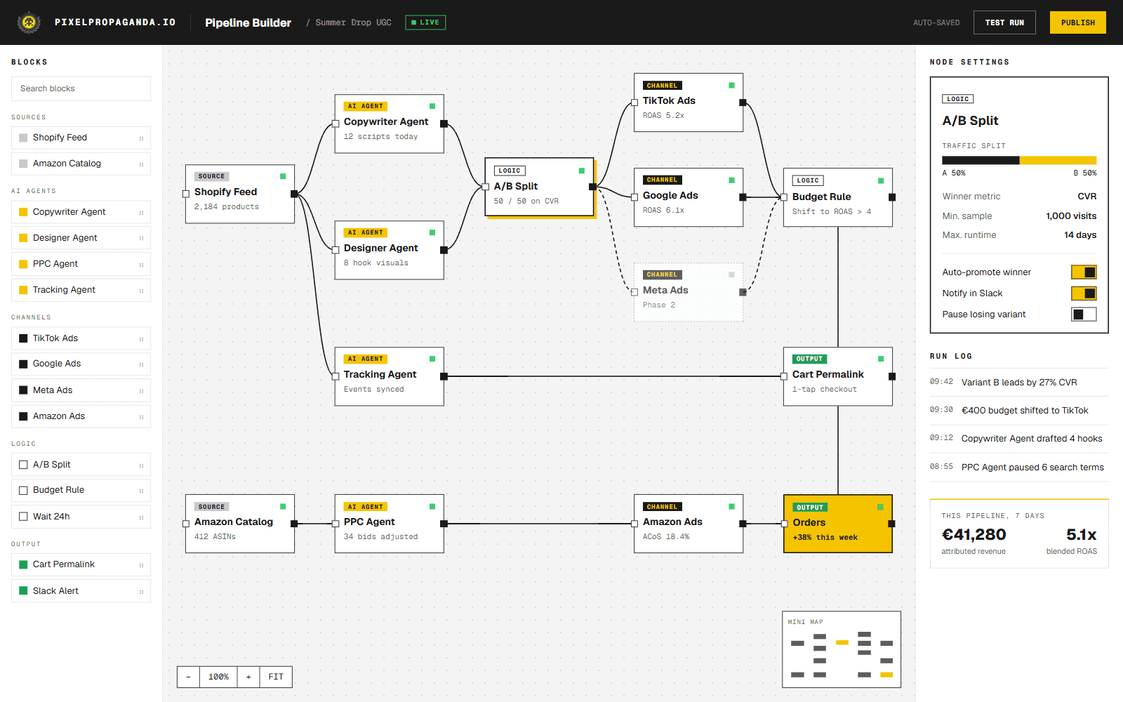Click Slack Alert green output icon
The height and width of the screenshot is (702, 1123).
point(23,591)
